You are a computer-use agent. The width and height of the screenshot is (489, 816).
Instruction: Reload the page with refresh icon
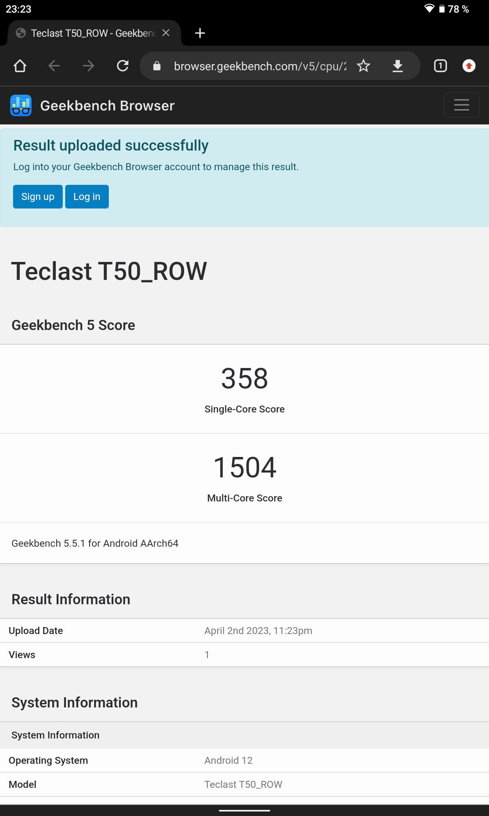pyautogui.click(x=123, y=66)
